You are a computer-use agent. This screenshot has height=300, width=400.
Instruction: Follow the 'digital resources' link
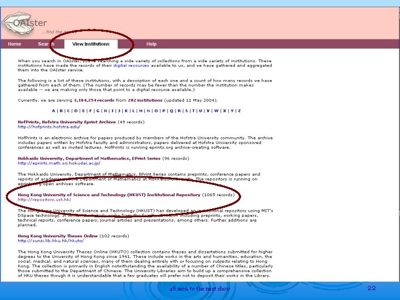(x=131, y=66)
